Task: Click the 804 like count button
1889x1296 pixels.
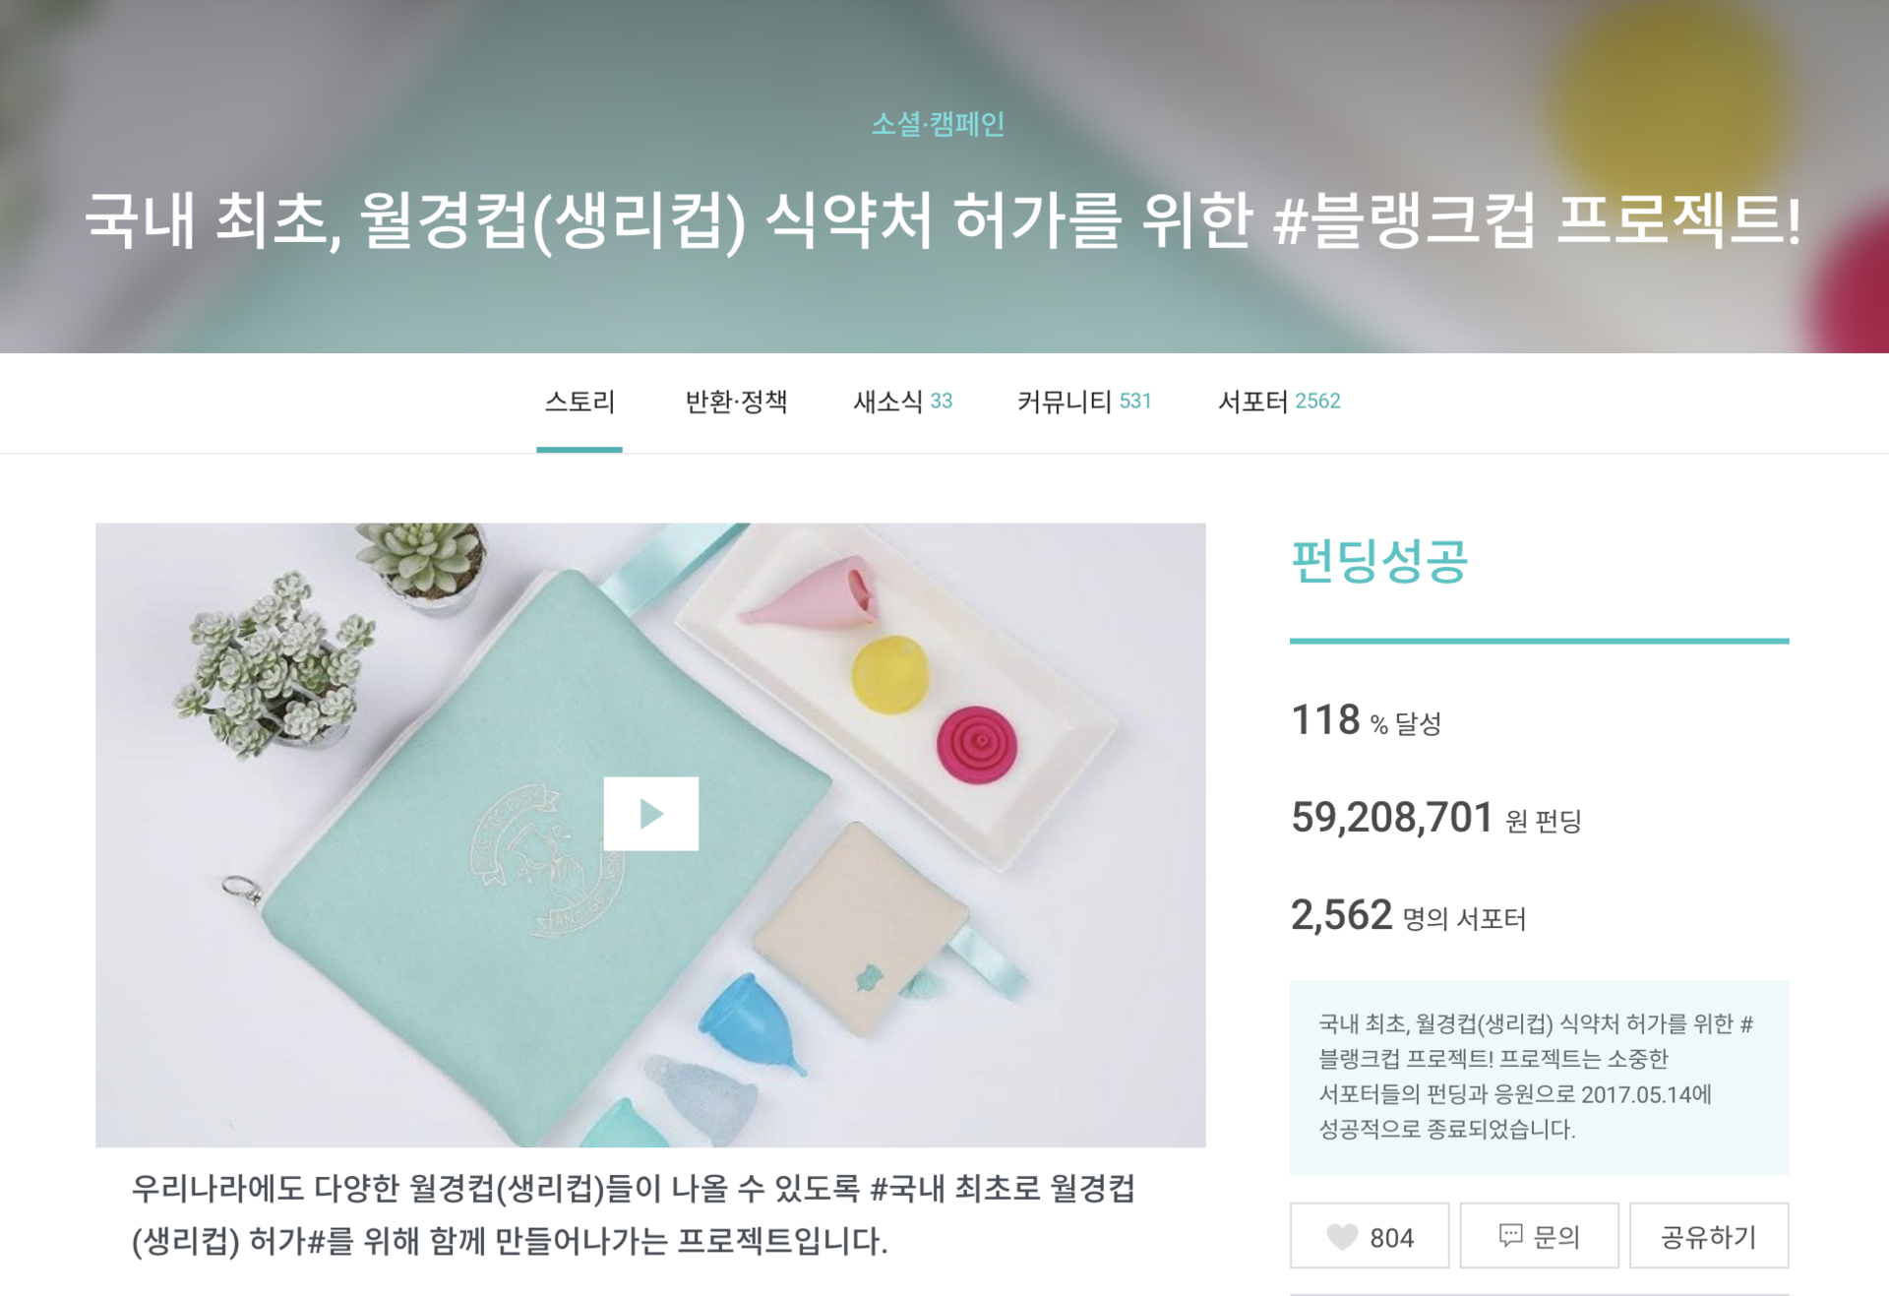Action: point(1370,1236)
